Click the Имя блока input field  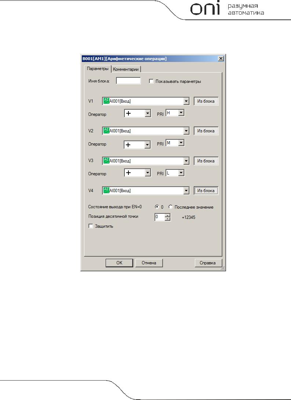128,81
